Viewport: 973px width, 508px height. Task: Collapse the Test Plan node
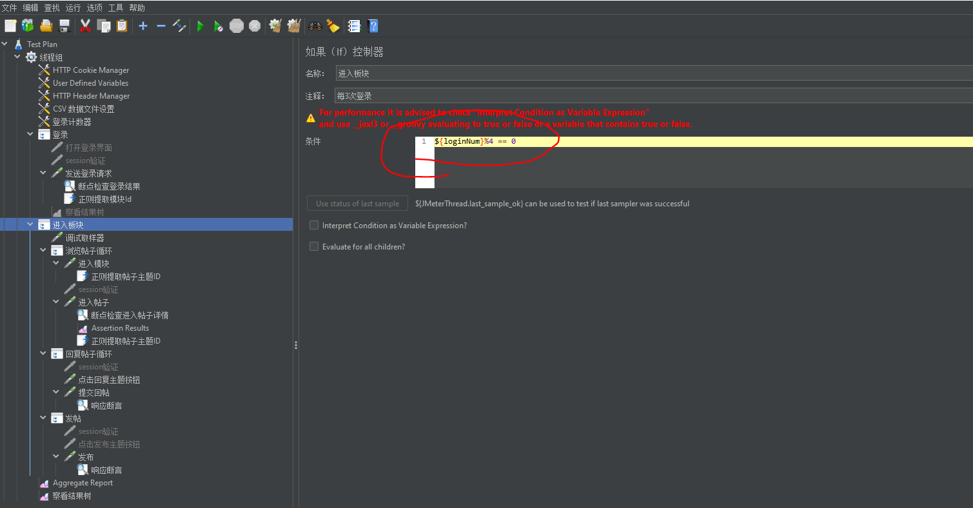pos(5,44)
